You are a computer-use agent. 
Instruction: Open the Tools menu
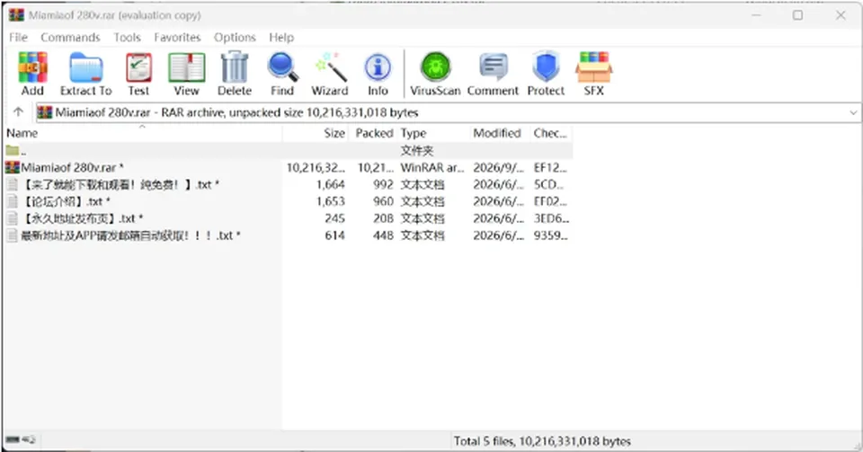pyautogui.click(x=127, y=38)
